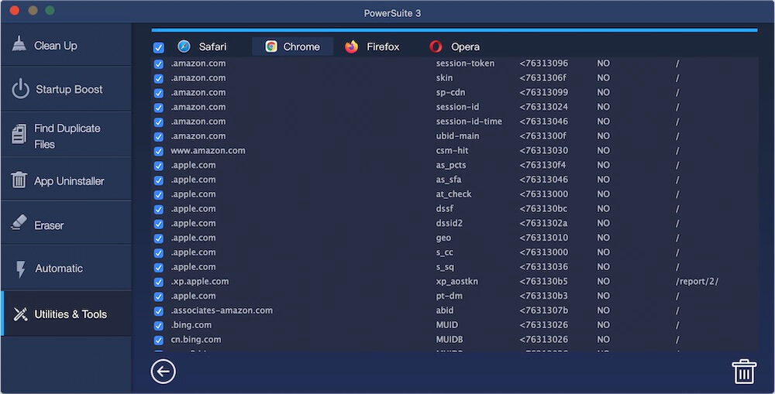Select the as_sfa cookie name
Screen dimensions: 775x394
tap(448, 180)
